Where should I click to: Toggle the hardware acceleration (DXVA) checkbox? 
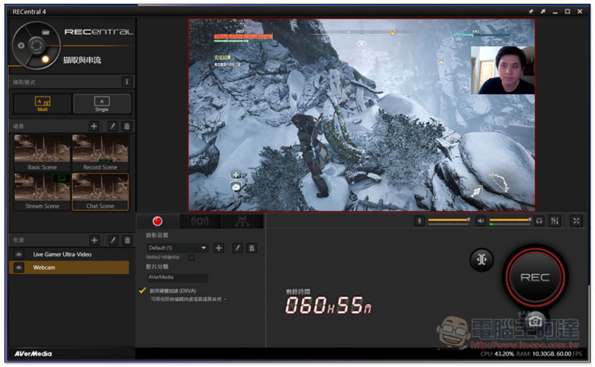(142, 290)
